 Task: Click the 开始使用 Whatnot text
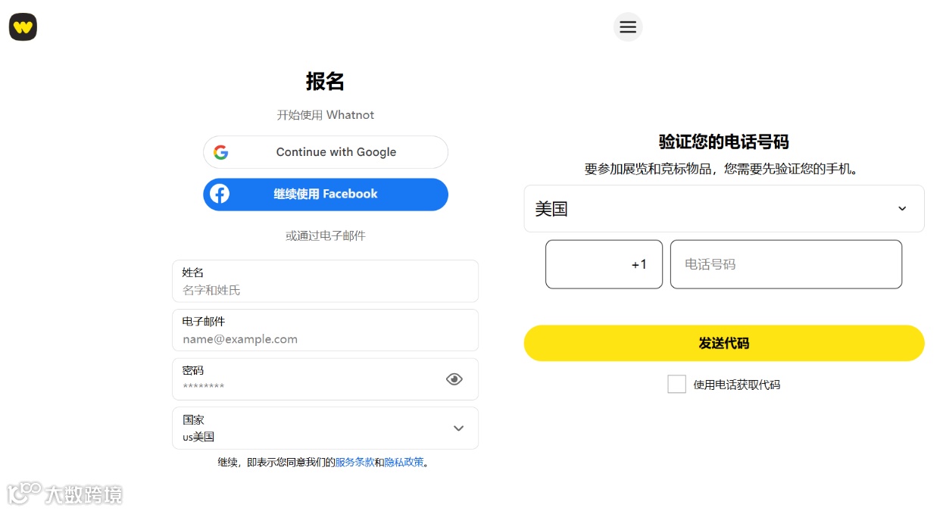coord(326,115)
